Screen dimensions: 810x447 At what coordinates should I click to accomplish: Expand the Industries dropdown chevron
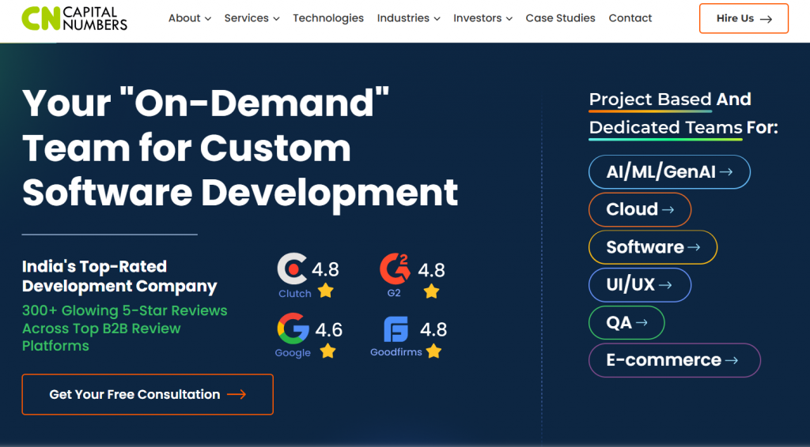(x=437, y=19)
